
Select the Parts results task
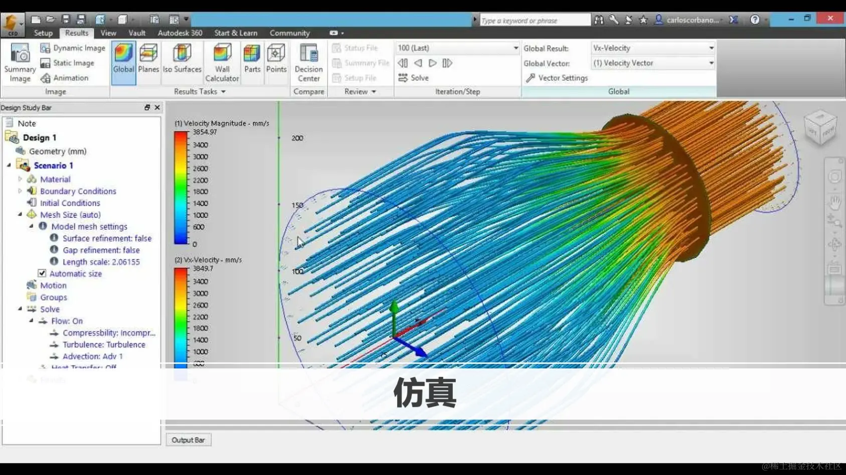coord(252,59)
